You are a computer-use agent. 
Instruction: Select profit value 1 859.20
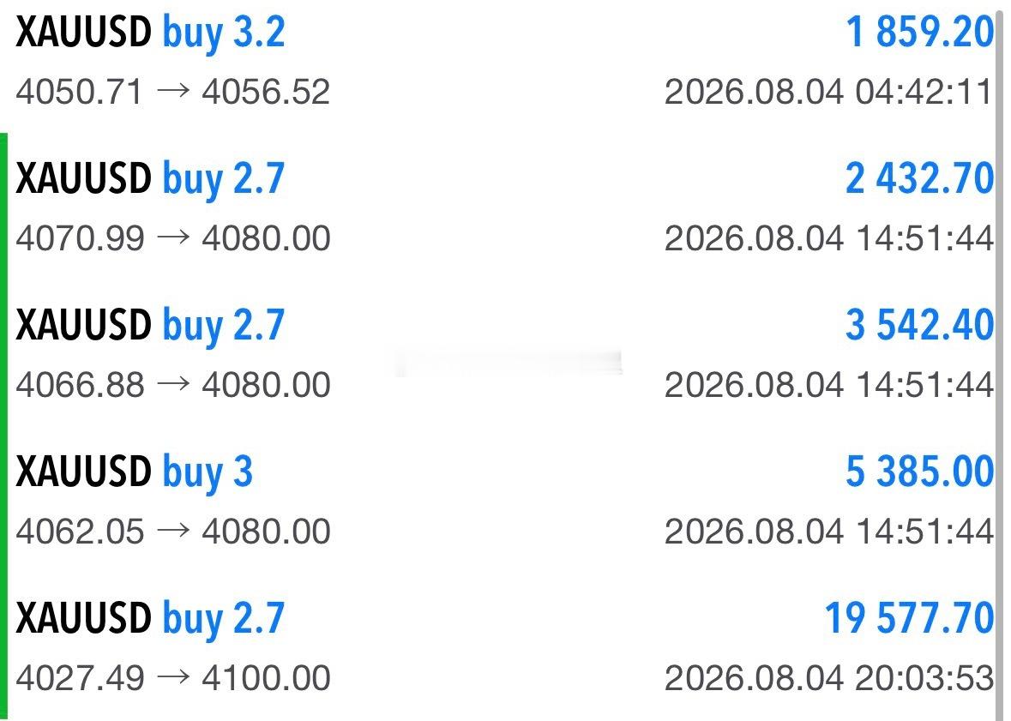click(x=919, y=32)
